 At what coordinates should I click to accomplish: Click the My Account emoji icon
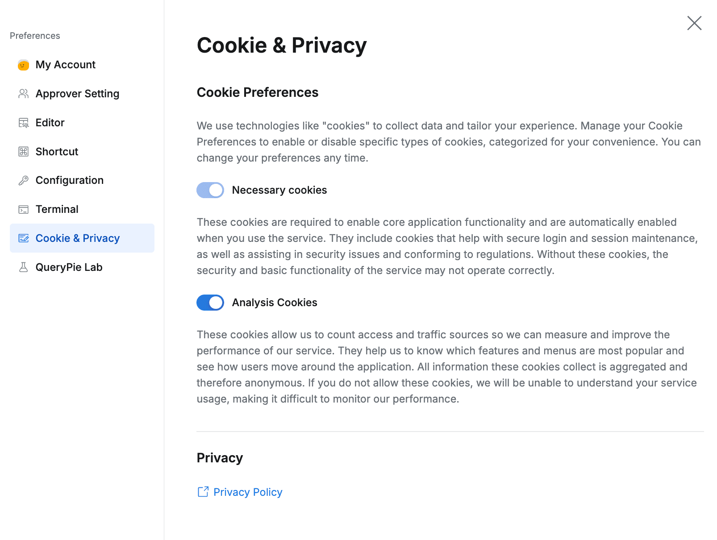[x=24, y=64]
